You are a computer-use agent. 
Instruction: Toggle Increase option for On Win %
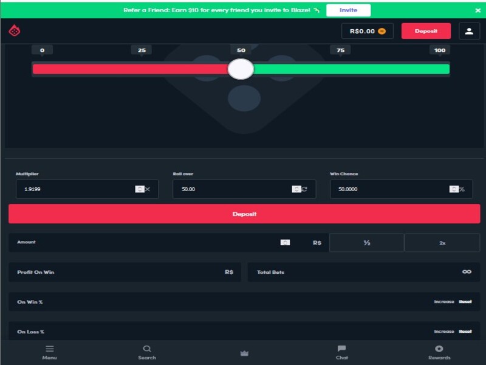[x=444, y=302]
